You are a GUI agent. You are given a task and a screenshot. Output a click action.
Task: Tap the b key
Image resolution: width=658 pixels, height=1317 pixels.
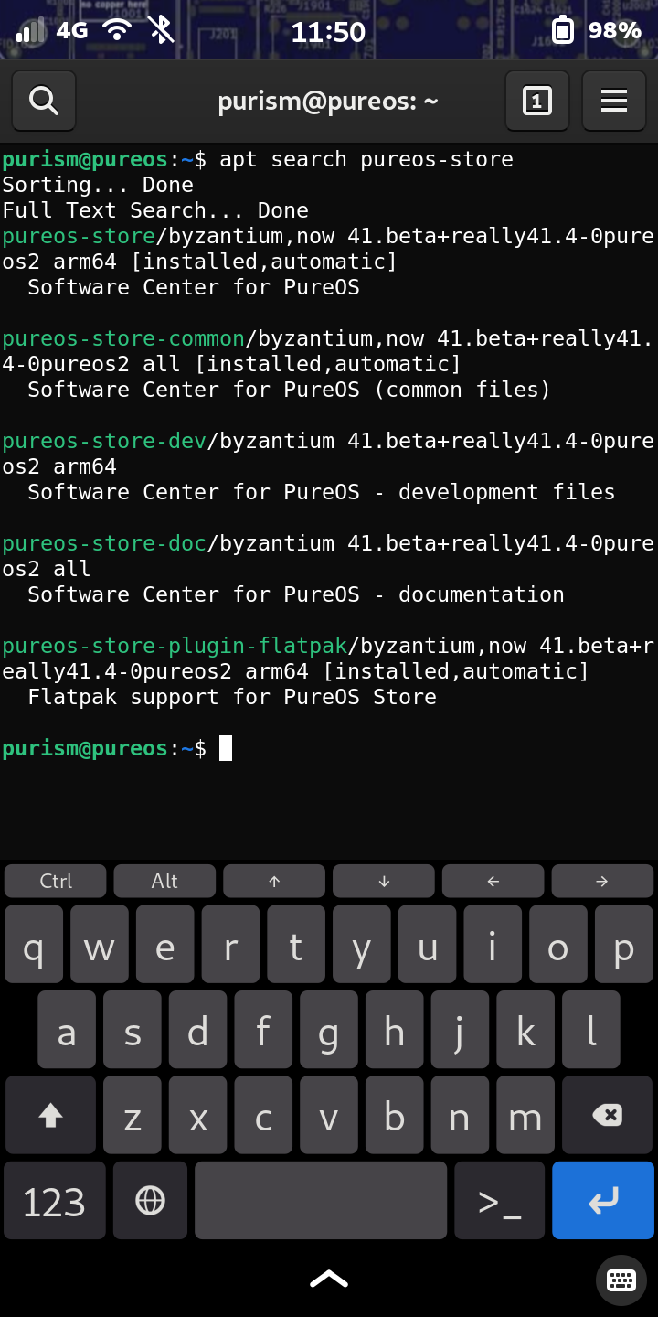(395, 1115)
